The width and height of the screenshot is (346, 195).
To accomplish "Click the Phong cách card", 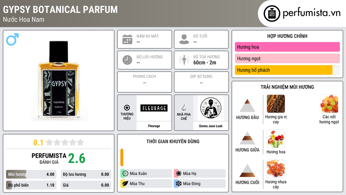I will [x=145, y=82].
